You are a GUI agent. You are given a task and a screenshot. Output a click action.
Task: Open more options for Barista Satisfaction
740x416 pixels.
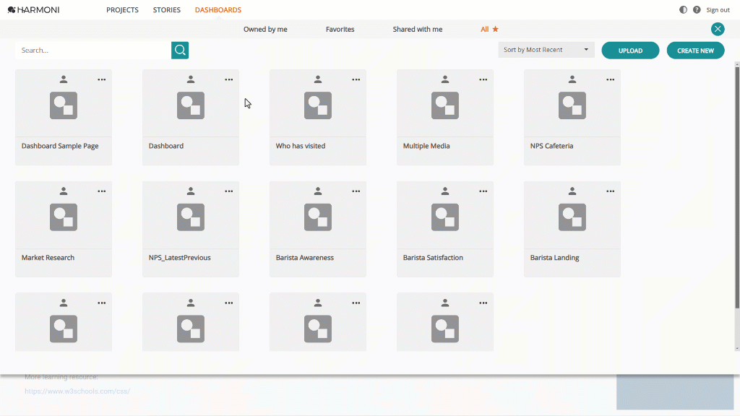tap(483, 191)
